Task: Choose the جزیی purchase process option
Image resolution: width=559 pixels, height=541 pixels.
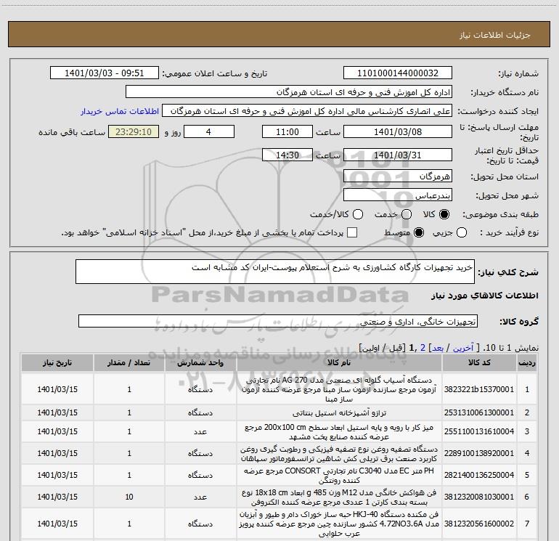Action: [462, 232]
